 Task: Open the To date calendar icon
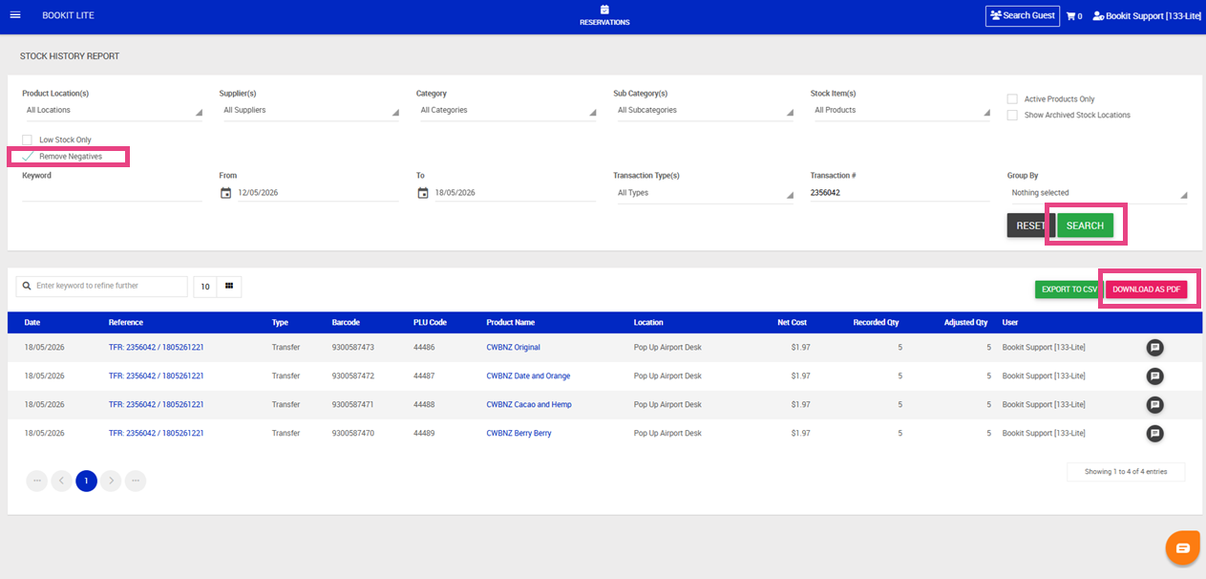[x=423, y=193]
